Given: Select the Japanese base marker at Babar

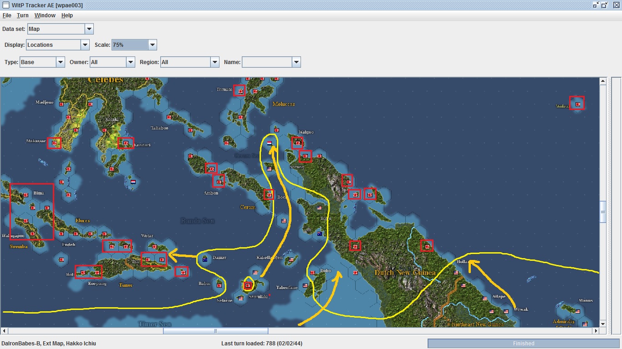Looking at the screenshot, I should [x=219, y=285].
